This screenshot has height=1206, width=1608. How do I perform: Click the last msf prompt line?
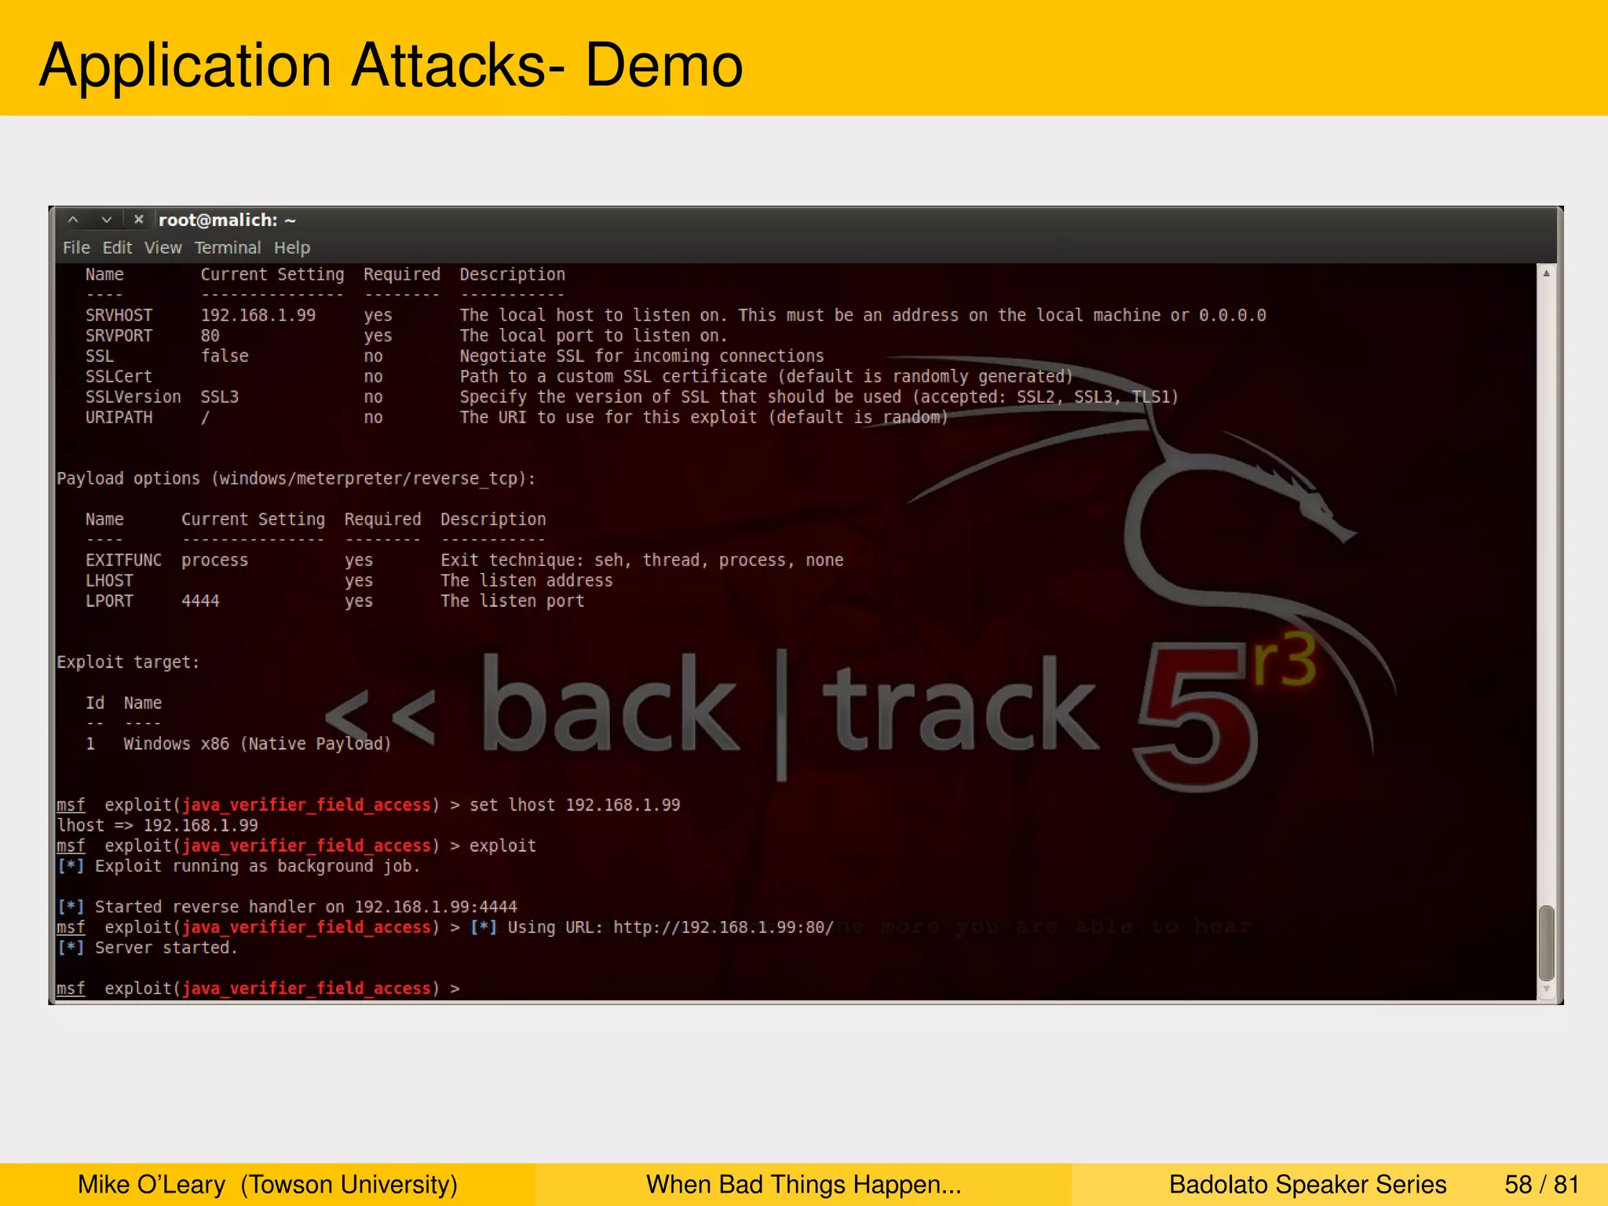click(x=258, y=989)
